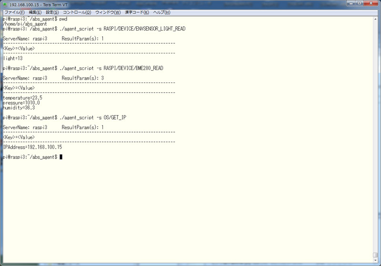Click the BME280_READ command line

(x=83, y=68)
